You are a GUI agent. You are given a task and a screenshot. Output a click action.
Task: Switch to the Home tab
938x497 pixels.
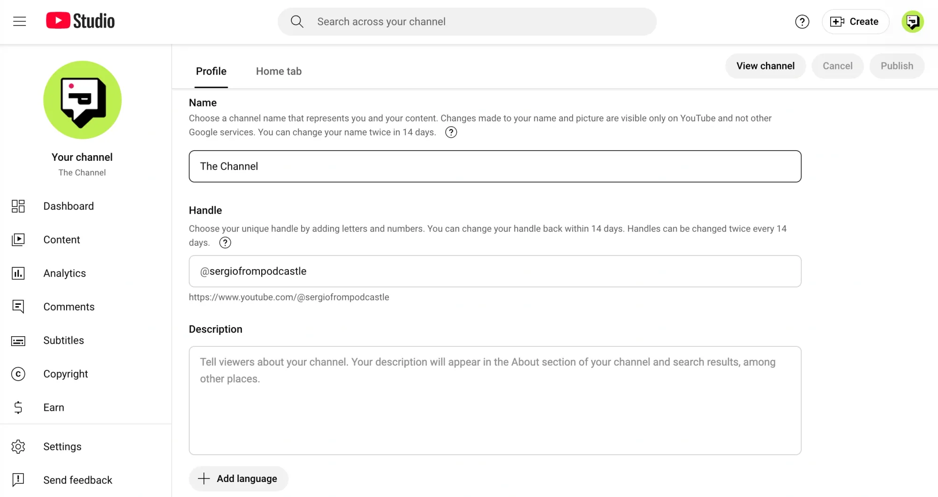pyautogui.click(x=279, y=71)
